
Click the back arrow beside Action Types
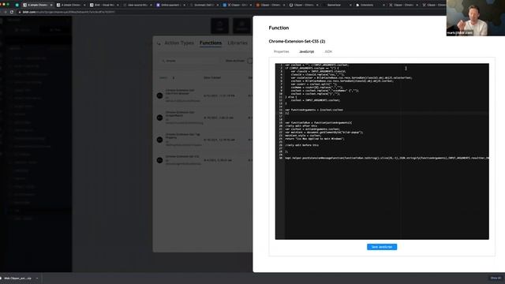pyautogui.click(x=159, y=43)
